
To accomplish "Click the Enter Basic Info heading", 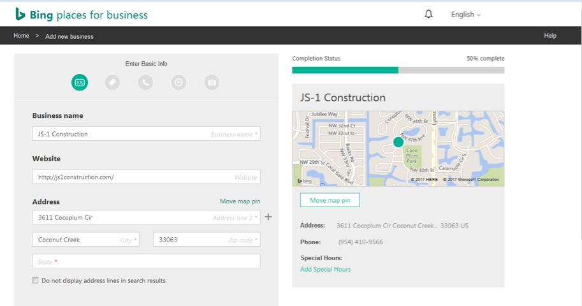I will pos(146,64).
